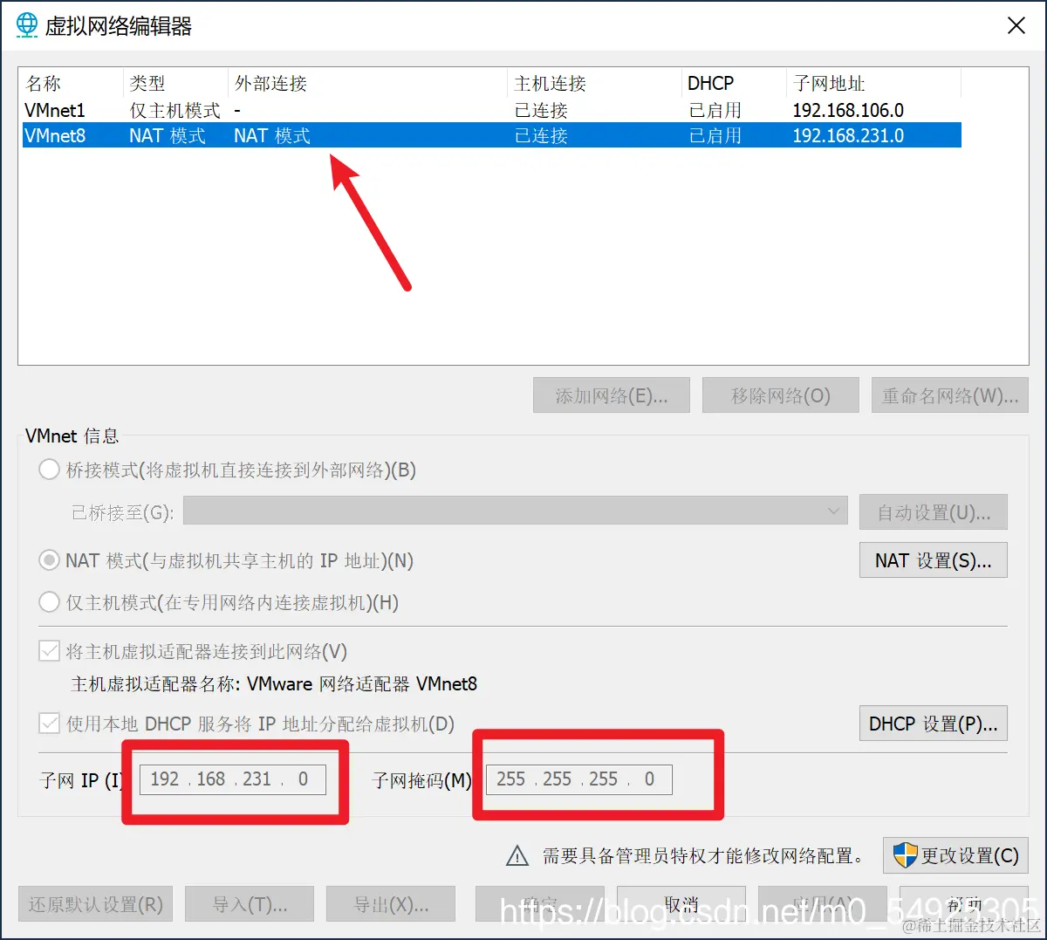
Task: Select the NAT 模式 radio button
Action: click(50, 560)
